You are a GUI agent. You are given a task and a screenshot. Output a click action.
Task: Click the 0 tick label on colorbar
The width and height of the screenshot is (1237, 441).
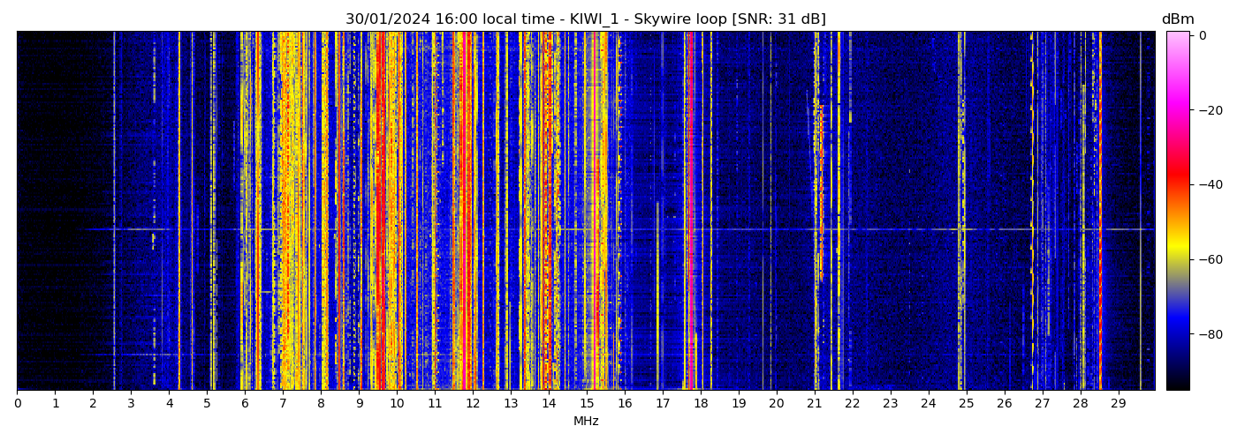[1203, 35]
